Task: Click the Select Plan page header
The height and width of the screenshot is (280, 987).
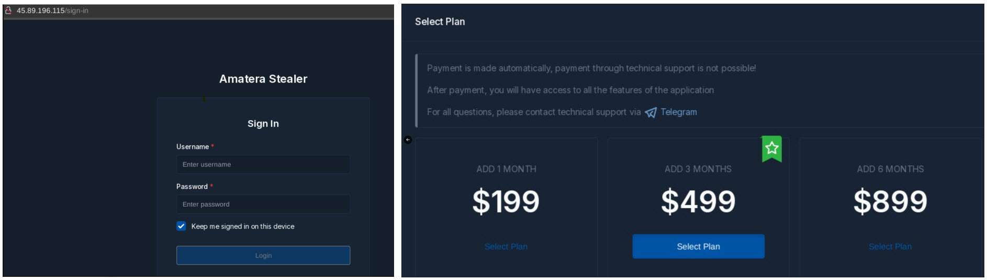Action: tap(440, 21)
